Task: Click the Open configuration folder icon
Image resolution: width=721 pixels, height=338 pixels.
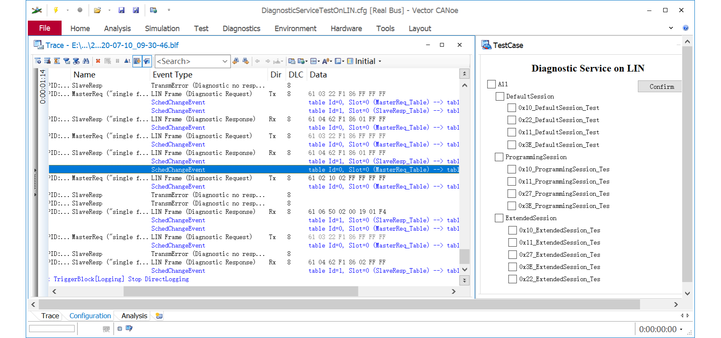Action: coord(97,10)
